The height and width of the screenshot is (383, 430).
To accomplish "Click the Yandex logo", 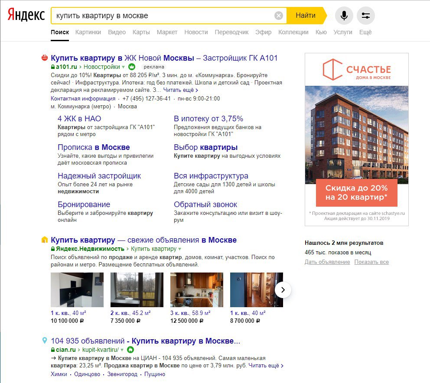I will click(x=26, y=15).
